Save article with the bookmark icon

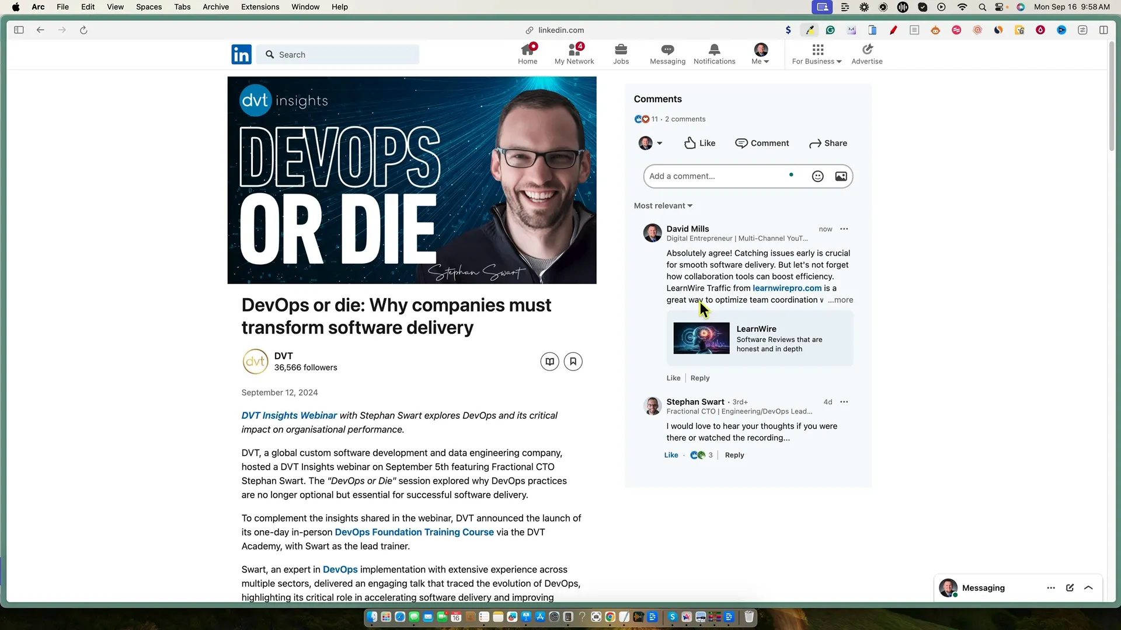click(x=573, y=362)
